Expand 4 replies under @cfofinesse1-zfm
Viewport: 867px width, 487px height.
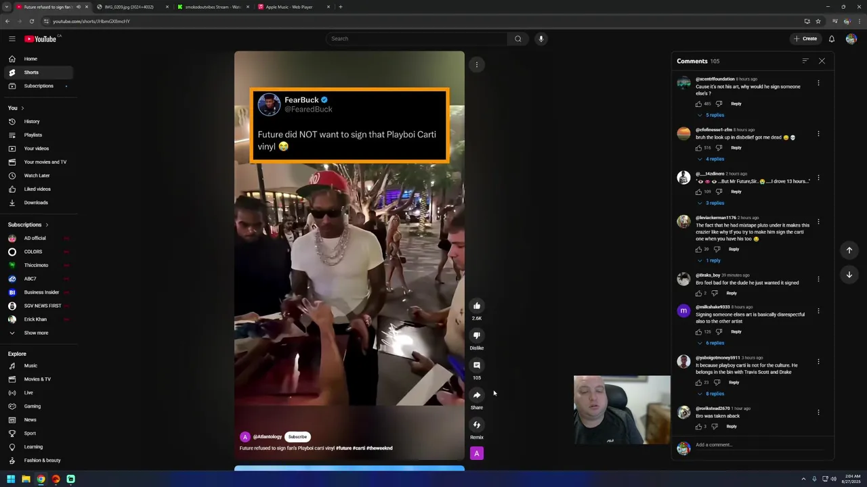pyautogui.click(x=711, y=159)
